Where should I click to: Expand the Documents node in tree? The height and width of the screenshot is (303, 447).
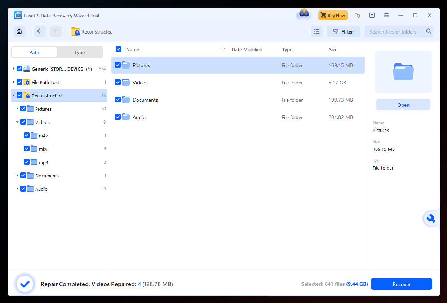[x=17, y=175]
